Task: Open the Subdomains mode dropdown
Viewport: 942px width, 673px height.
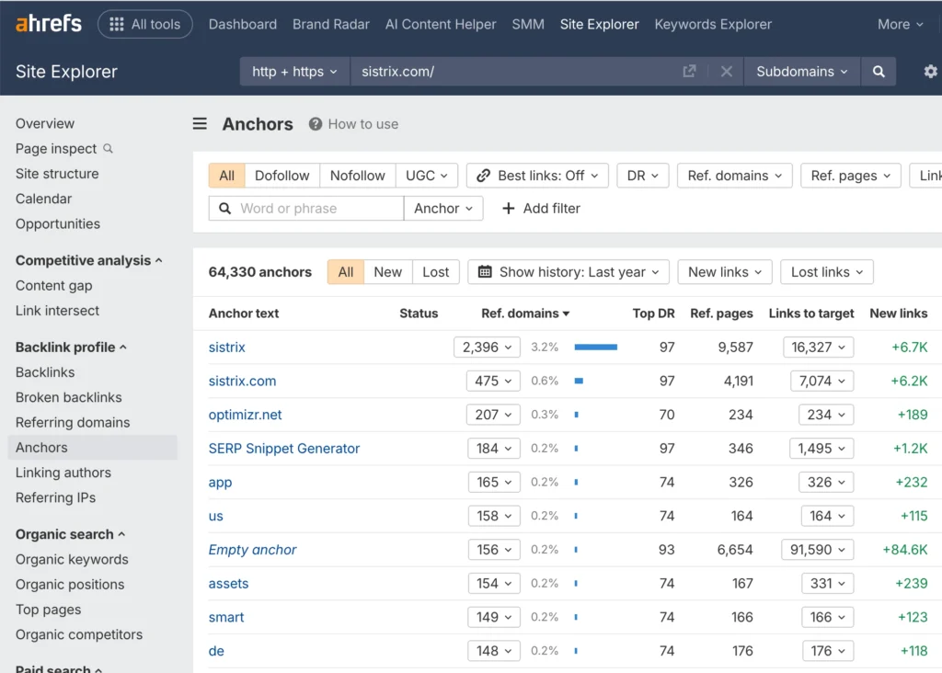Action: (x=802, y=72)
